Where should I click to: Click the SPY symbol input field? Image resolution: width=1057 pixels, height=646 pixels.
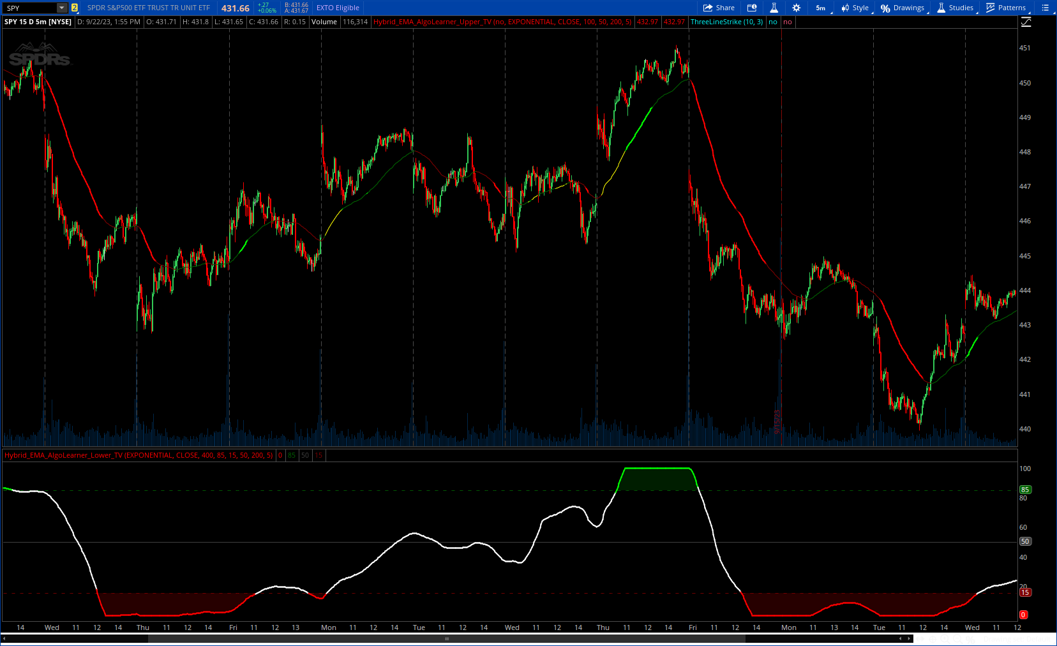pyautogui.click(x=30, y=8)
